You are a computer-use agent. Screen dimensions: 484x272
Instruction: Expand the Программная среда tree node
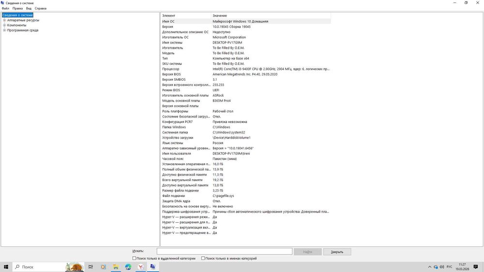click(x=4, y=30)
